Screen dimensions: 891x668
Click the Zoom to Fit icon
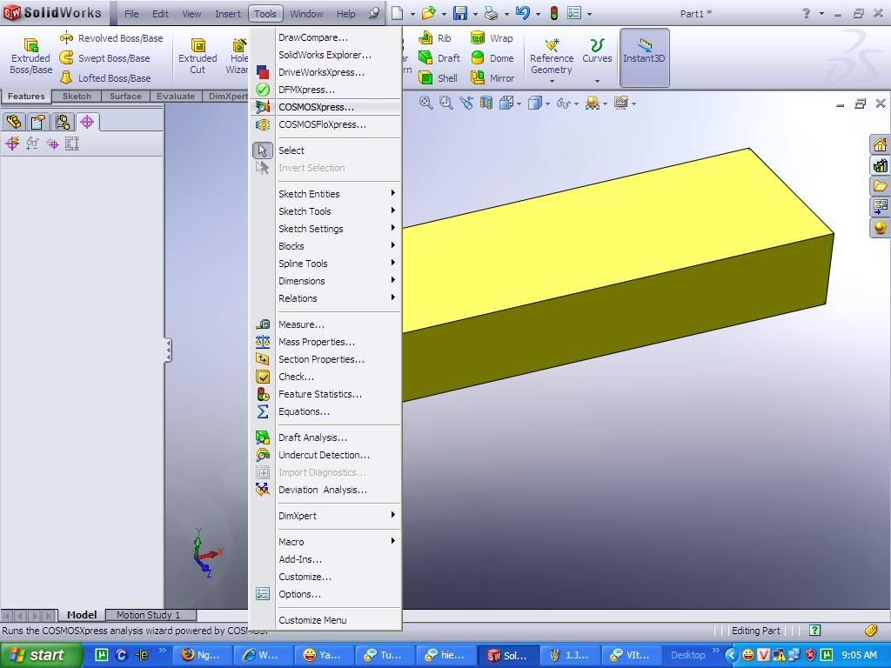pos(426,103)
